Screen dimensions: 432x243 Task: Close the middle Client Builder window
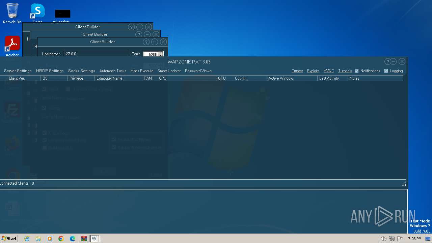tap(156, 34)
